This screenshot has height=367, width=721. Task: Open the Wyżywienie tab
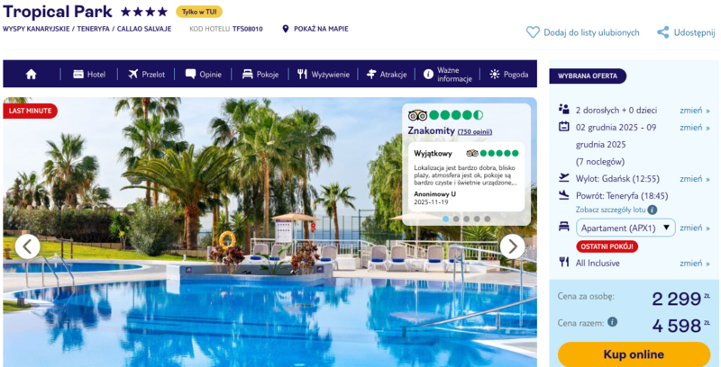tap(324, 75)
